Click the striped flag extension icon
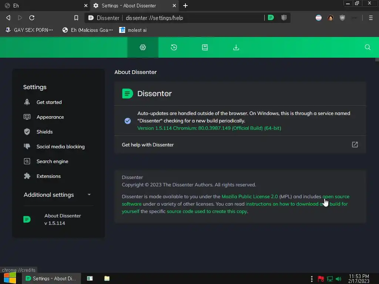 (319, 18)
